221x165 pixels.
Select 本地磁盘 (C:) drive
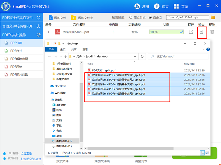(62, 141)
